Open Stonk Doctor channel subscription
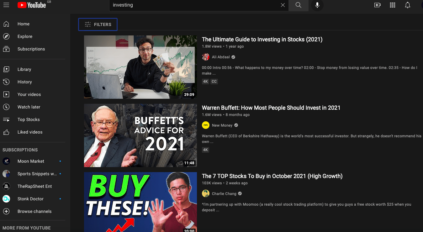Viewport: 423px width, 232px height. coord(33,199)
